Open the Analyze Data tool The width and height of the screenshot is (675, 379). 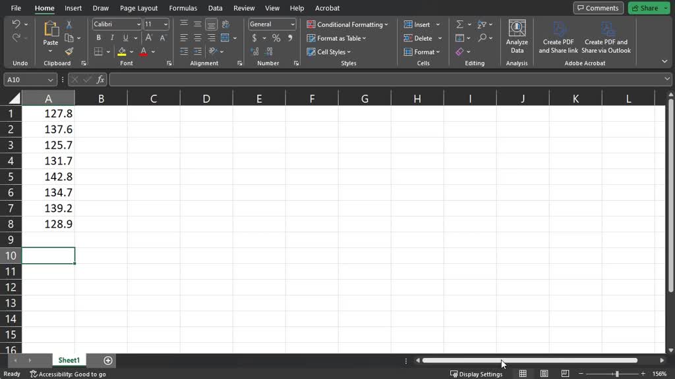[517, 37]
